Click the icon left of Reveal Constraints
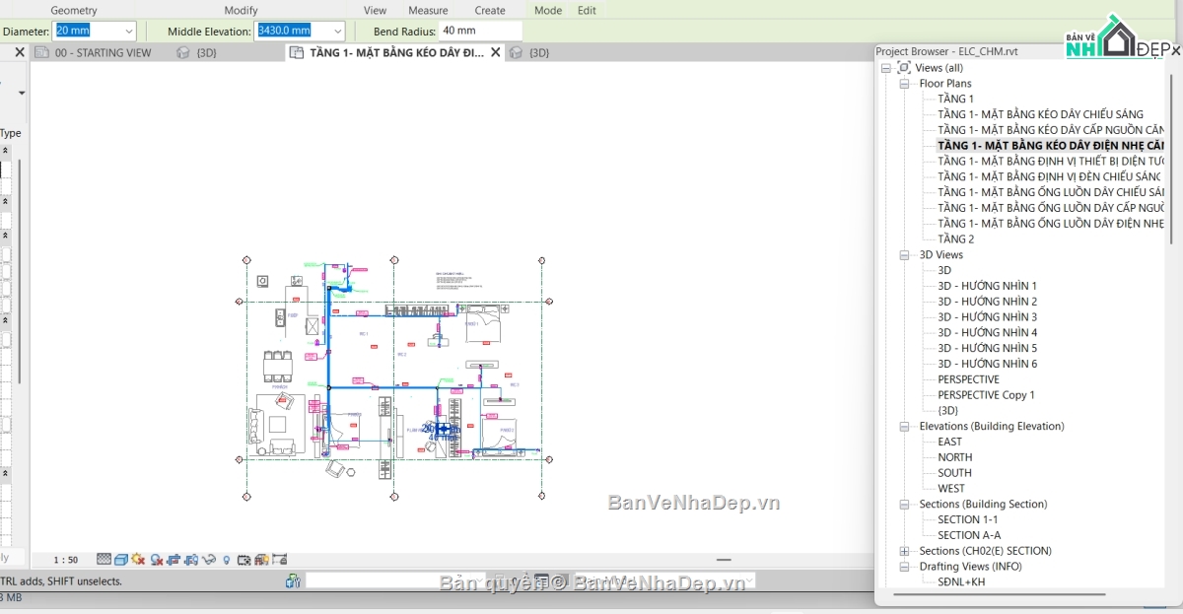1183x614 pixels. [261, 559]
